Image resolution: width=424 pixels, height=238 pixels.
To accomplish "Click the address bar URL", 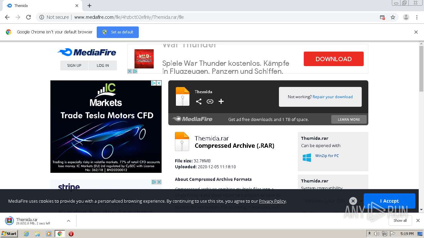I will [x=129, y=17].
